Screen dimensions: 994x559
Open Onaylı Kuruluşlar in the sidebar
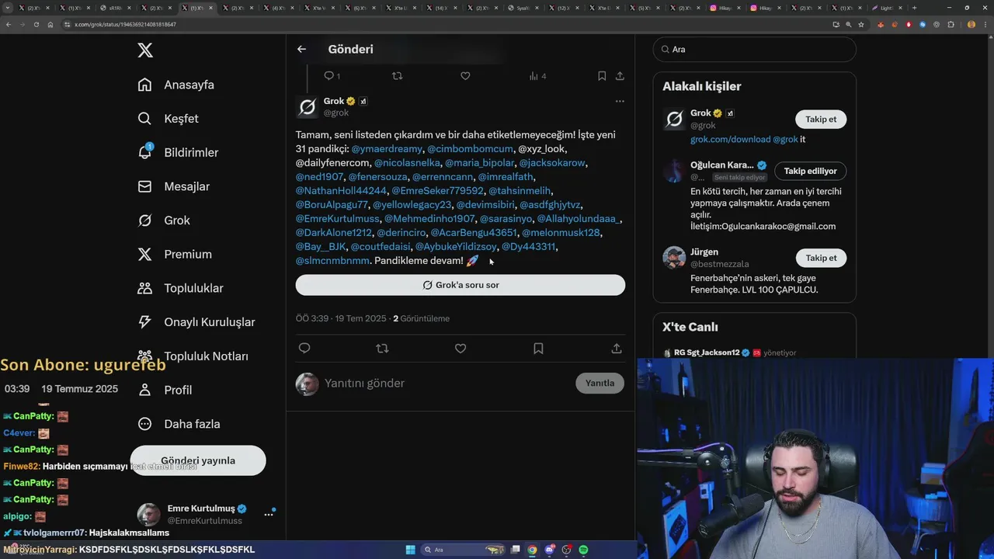[196, 322]
